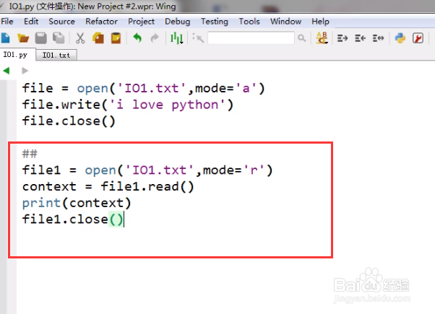Click the cursor selection icon beside the search box
Screen dimensions: 435x314
tap(198, 38)
